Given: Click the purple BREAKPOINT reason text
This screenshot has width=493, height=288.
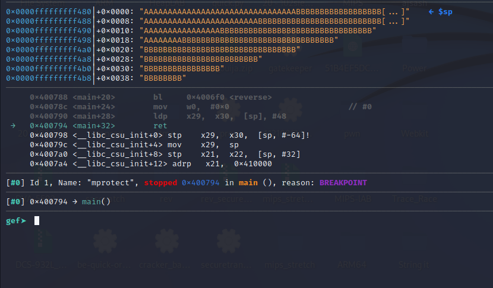Looking at the screenshot, I should (x=343, y=183).
